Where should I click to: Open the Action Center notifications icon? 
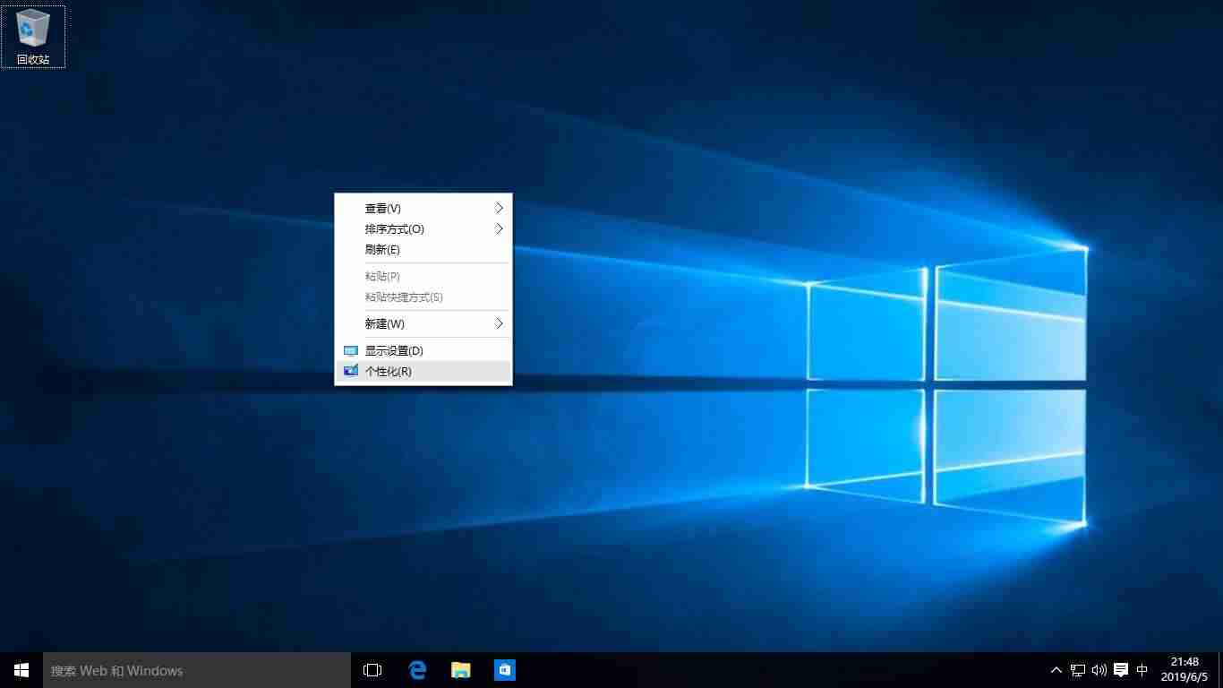tap(1121, 670)
